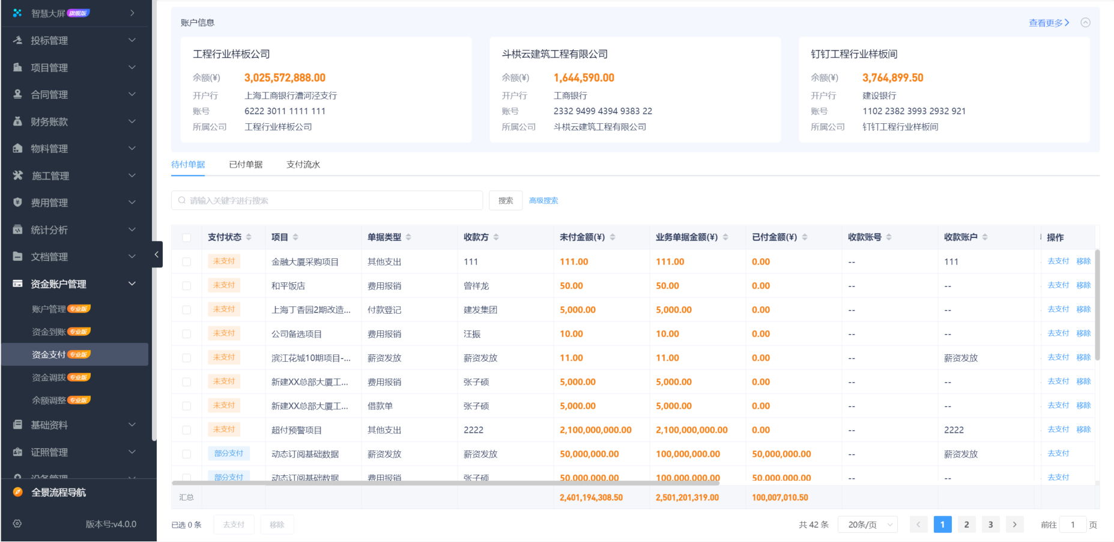Select the checkbox for 超付预警项目 row

(186, 430)
